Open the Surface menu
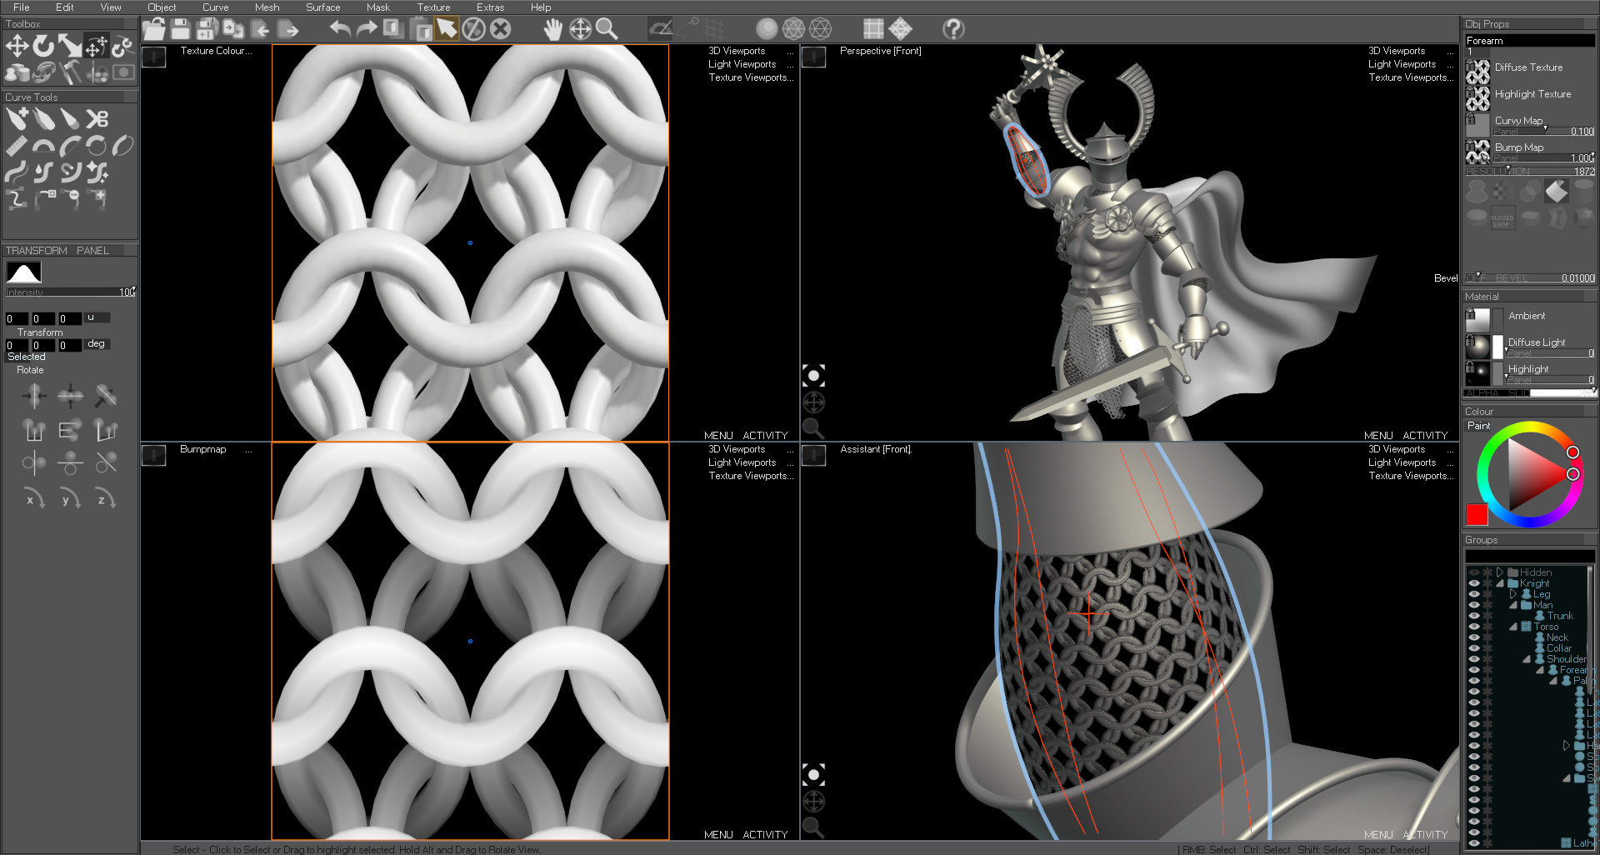This screenshot has height=855, width=1600. tap(322, 7)
